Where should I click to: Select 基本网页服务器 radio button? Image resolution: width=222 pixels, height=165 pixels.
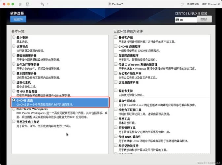[14, 73]
